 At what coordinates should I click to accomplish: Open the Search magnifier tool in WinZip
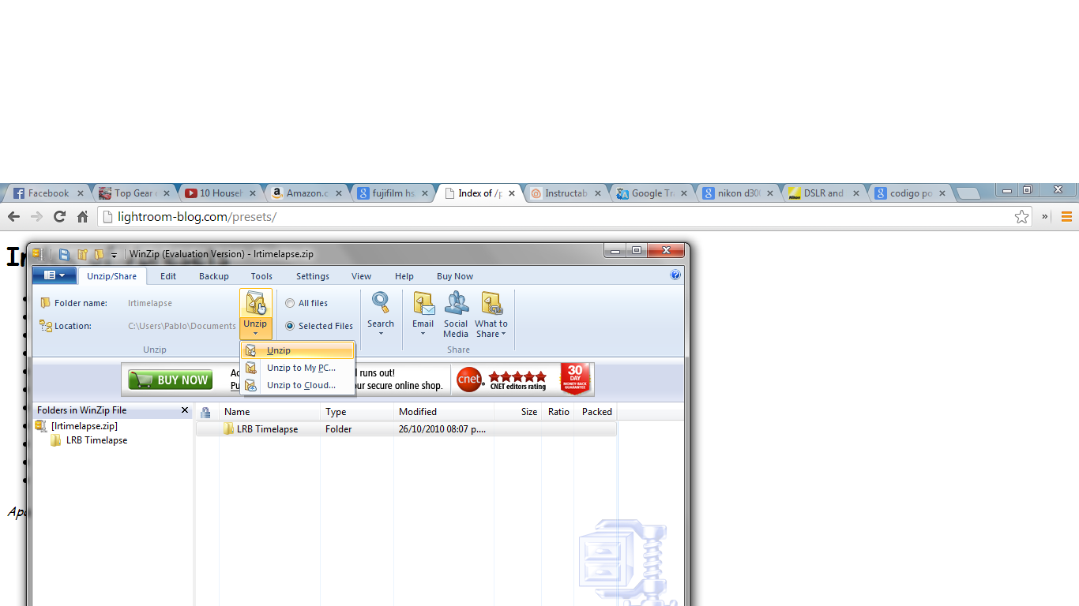381,302
